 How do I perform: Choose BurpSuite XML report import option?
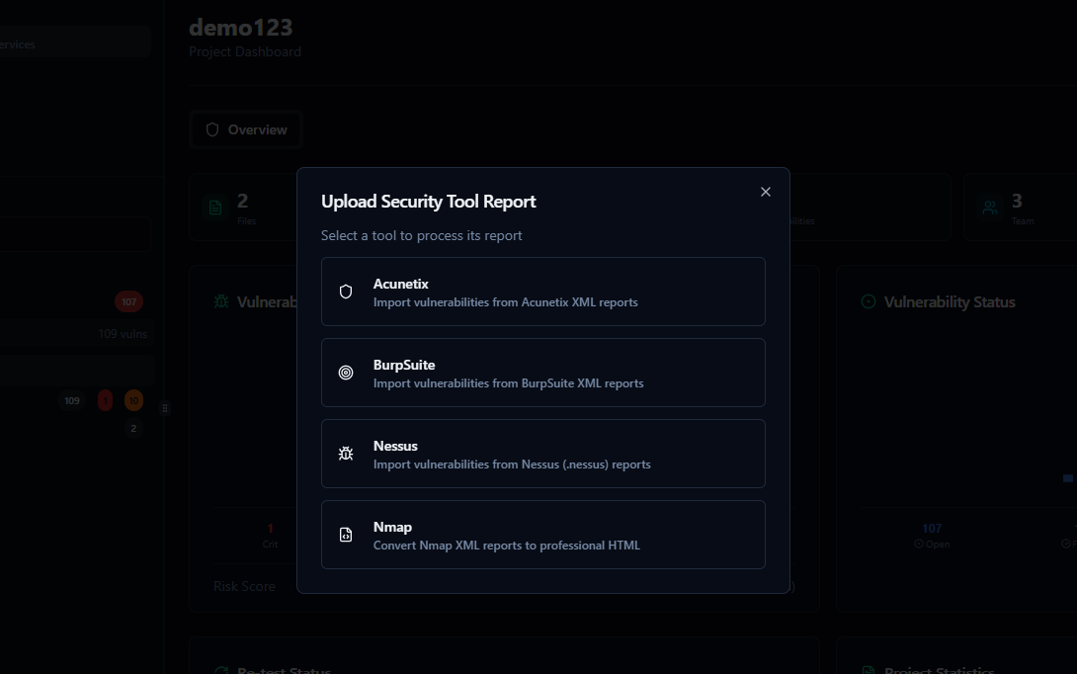(x=542, y=373)
